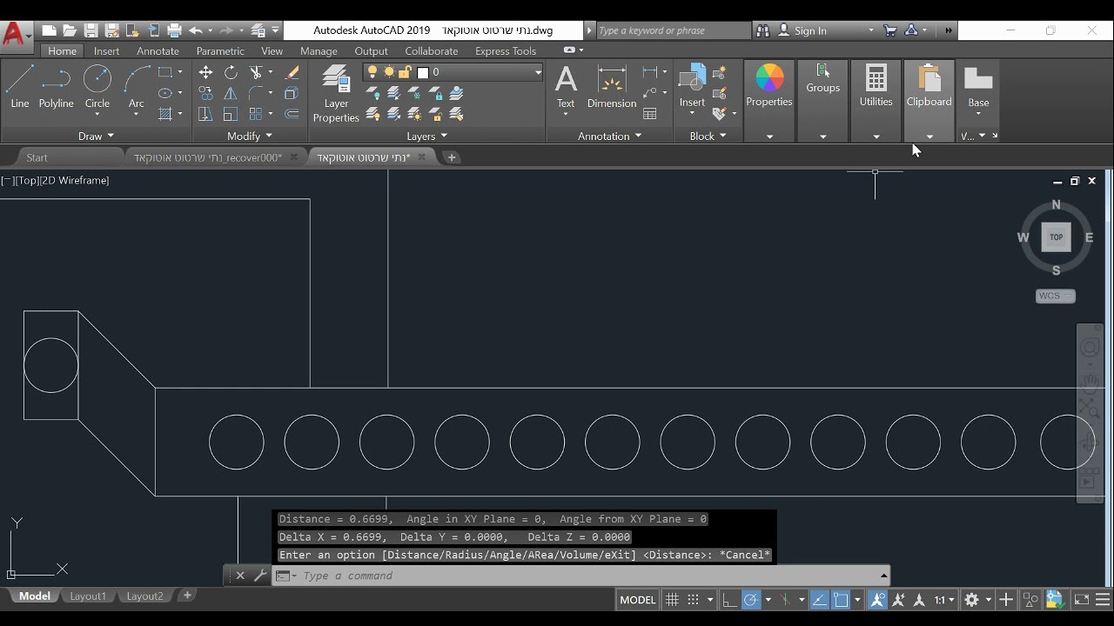Click the Insert block button
Viewport: 1114px width, 626px height.
tap(692, 87)
